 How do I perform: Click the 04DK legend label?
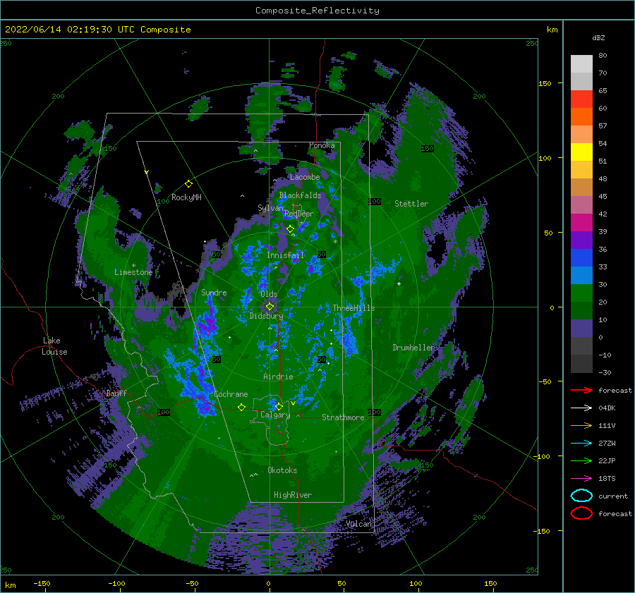607,408
